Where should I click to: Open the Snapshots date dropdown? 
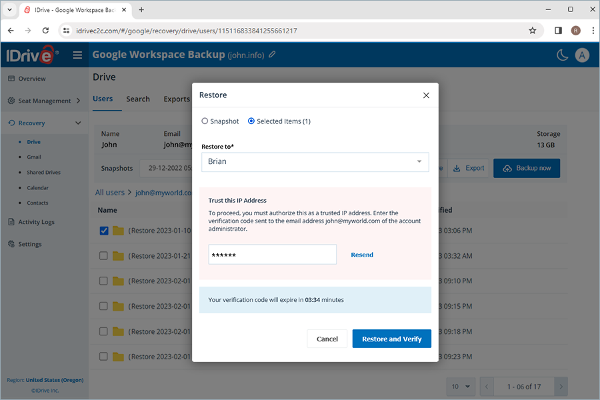(x=167, y=169)
